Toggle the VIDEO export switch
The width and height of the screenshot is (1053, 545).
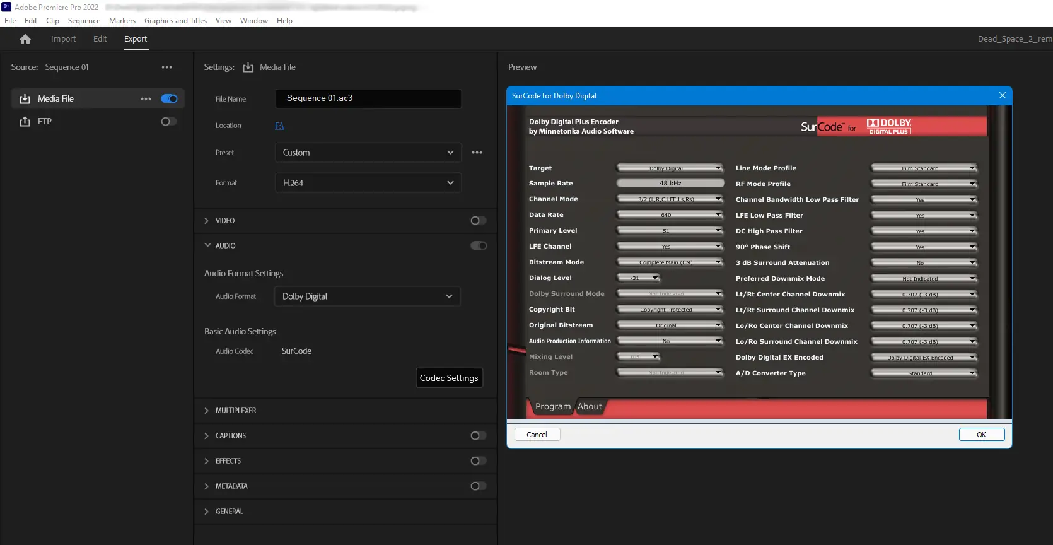(x=479, y=221)
